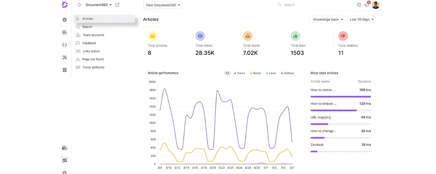Select the API documentation code icon in sidebar
This screenshot has height=174, width=436.
(64, 44)
